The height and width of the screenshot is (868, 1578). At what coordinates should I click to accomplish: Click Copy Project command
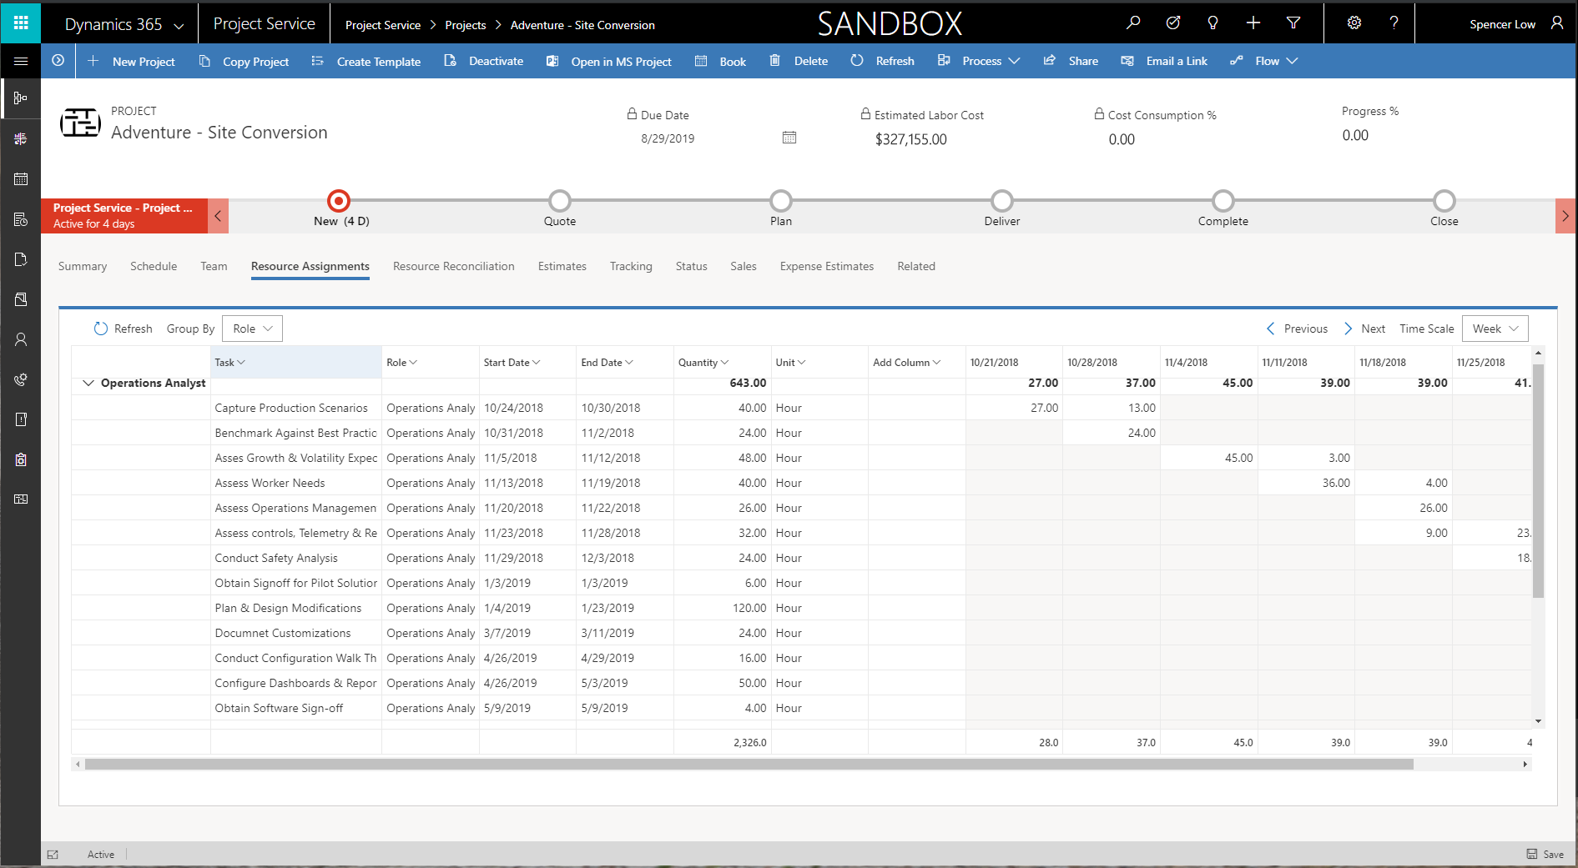tap(244, 62)
